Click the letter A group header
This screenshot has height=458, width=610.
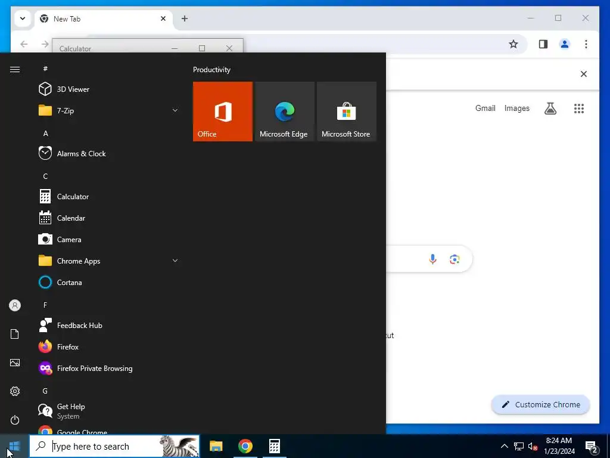(45, 133)
